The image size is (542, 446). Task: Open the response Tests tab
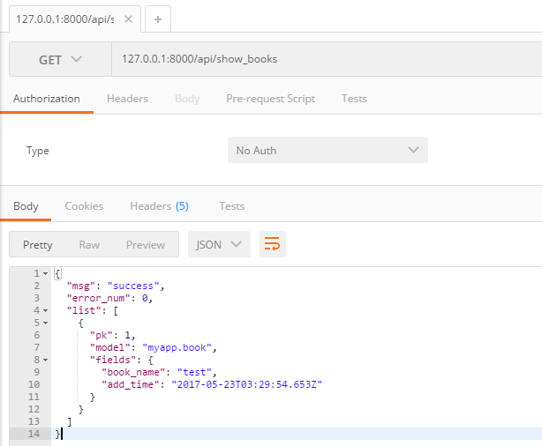pos(231,205)
